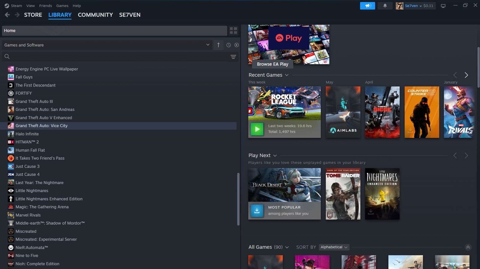Show next Recent Games with the right arrow
The image size is (480, 269).
tap(466, 75)
